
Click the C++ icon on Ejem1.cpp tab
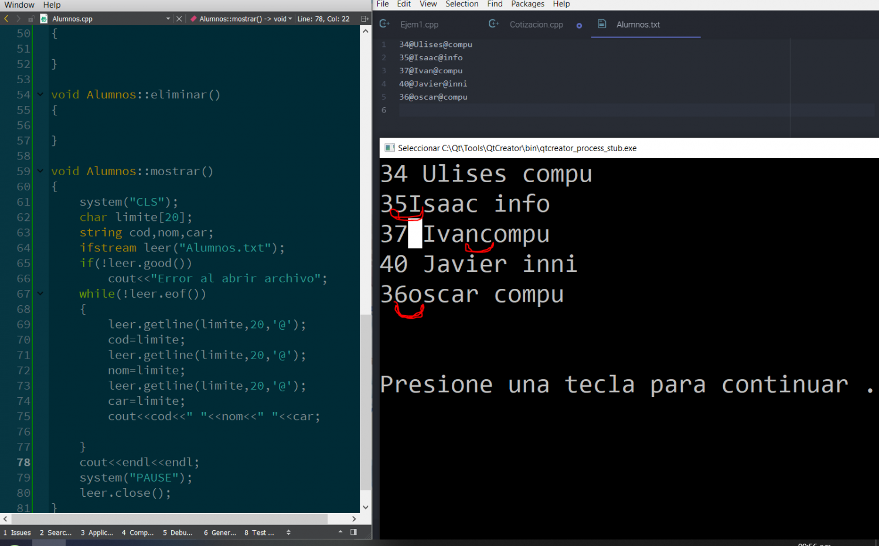(385, 24)
